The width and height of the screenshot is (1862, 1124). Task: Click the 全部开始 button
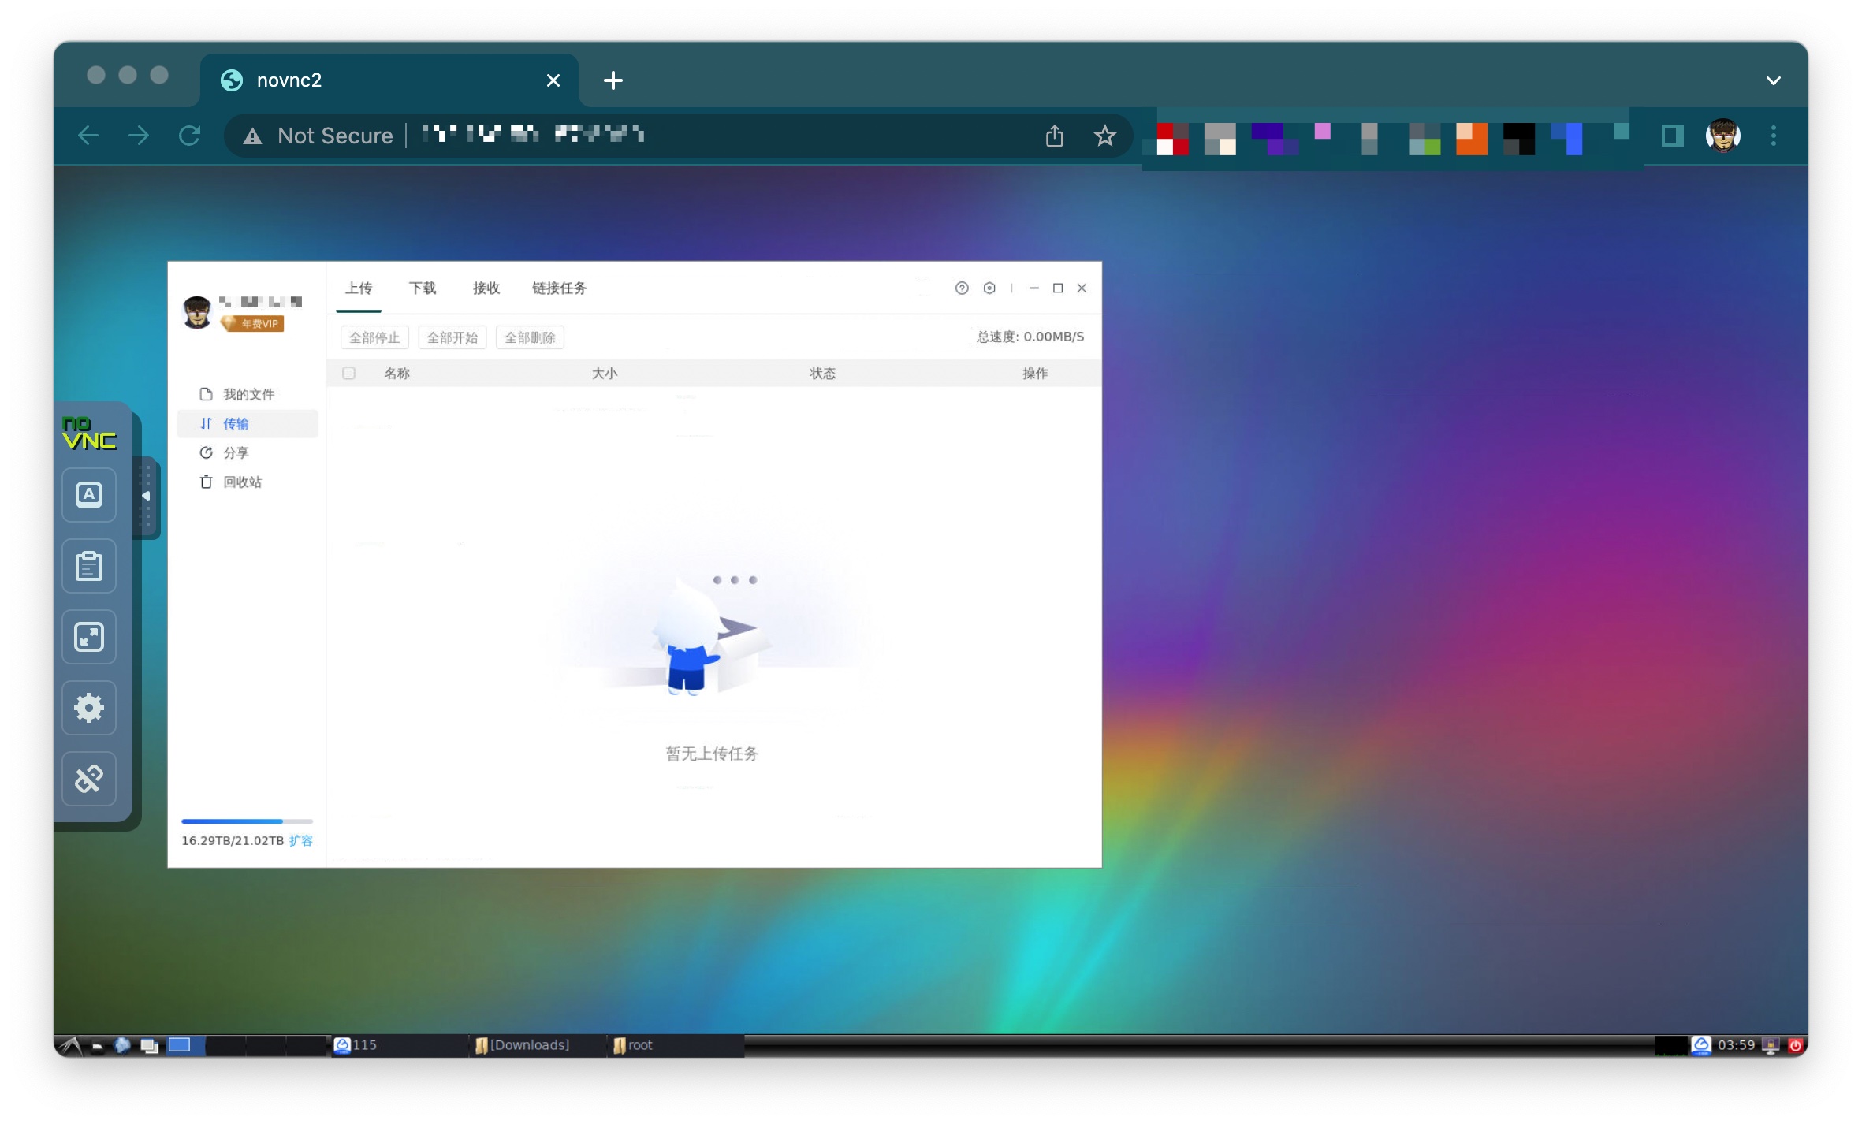[452, 338]
